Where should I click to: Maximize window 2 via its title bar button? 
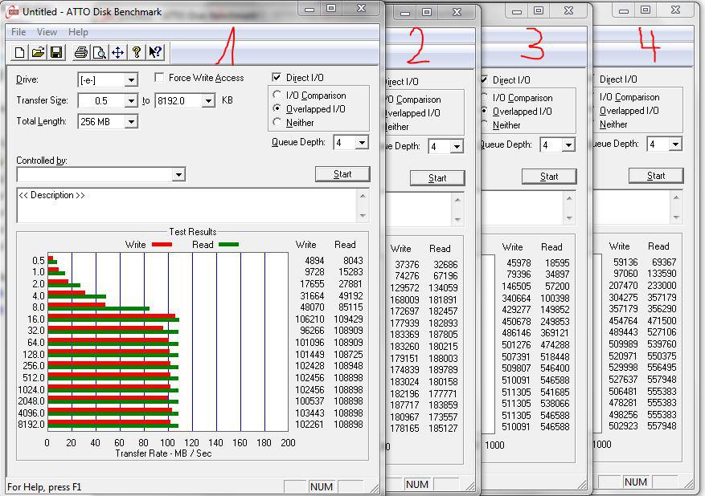pyautogui.click(x=427, y=12)
